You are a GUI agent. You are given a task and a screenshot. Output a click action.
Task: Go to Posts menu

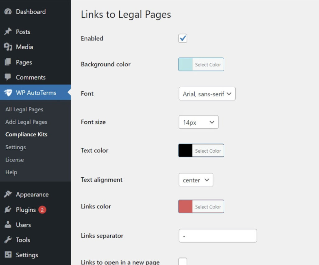coord(23,32)
